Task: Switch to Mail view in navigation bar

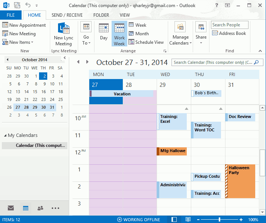Action: (x=11, y=208)
